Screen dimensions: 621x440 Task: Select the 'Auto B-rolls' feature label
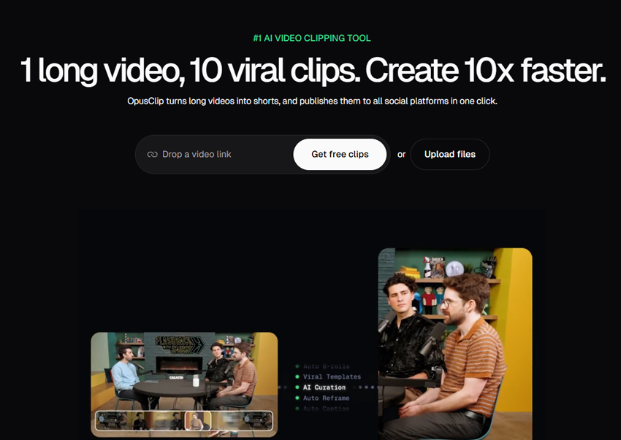326,366
